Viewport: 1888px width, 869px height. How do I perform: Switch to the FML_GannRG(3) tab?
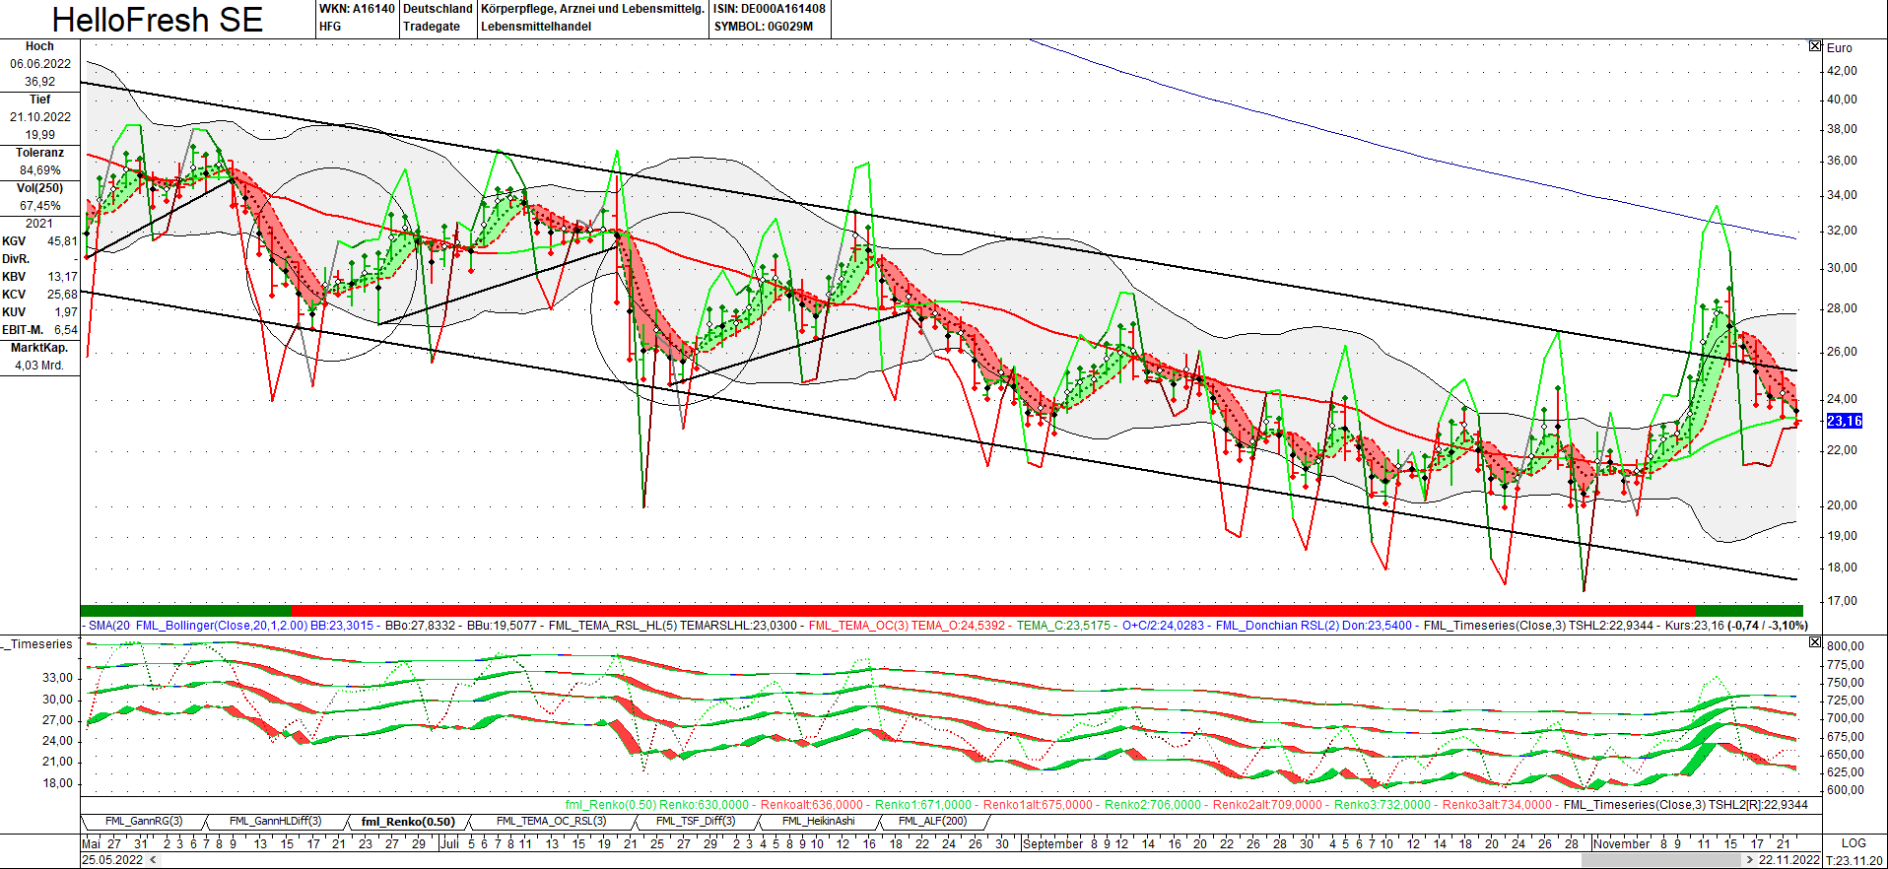click(144, 822)
